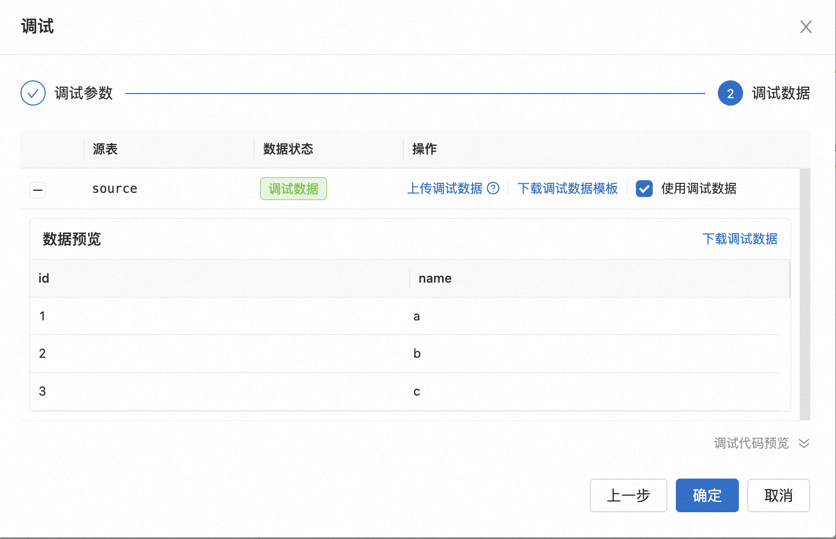
Task: Click cell with id 3
Action: coord(42,391)
